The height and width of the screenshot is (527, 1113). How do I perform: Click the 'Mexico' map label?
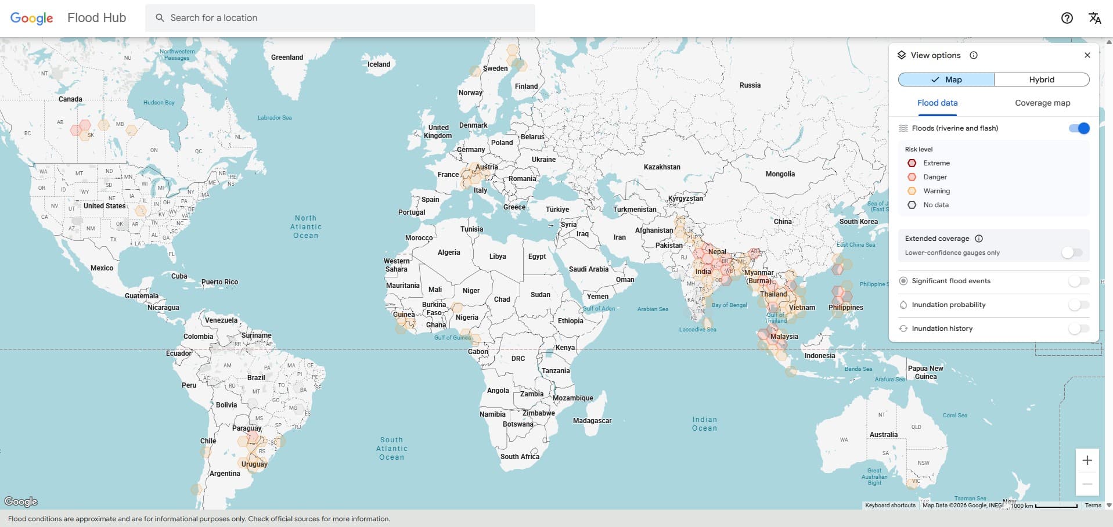[x=102, y=268]
